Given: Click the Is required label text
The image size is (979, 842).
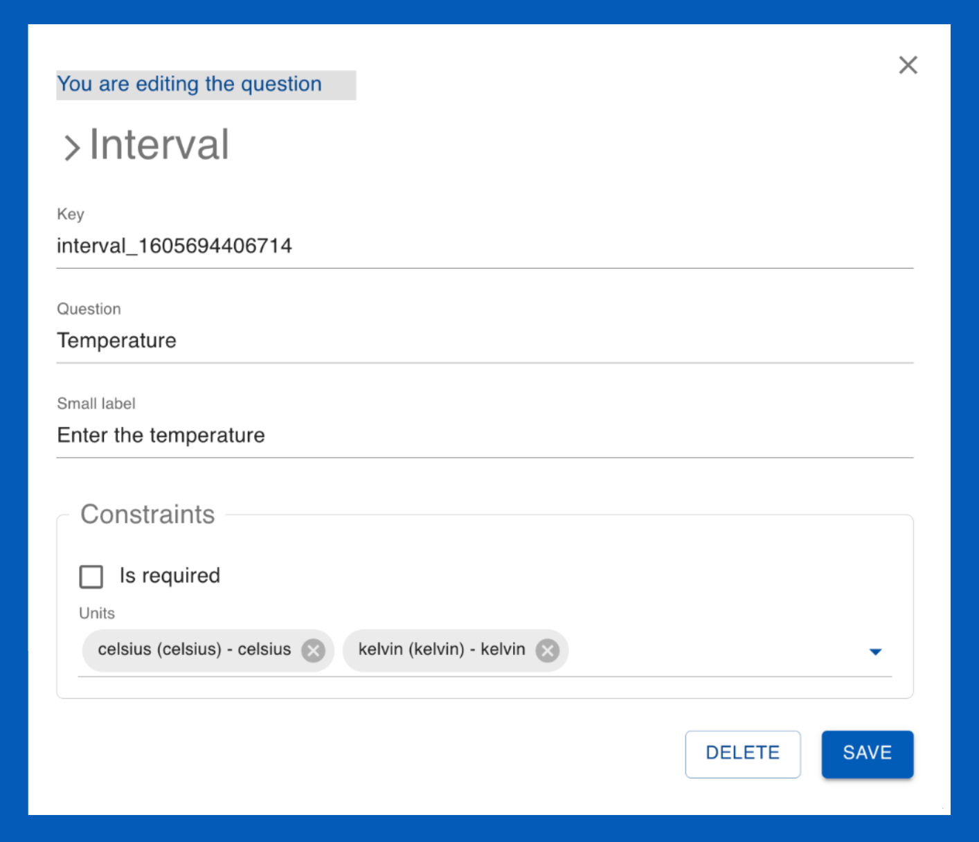Looking at the screenshot, I should [x=170, y=575].
